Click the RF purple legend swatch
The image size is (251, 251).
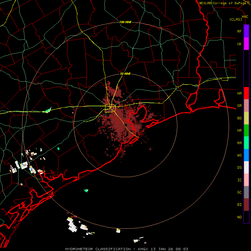(246, 31)
